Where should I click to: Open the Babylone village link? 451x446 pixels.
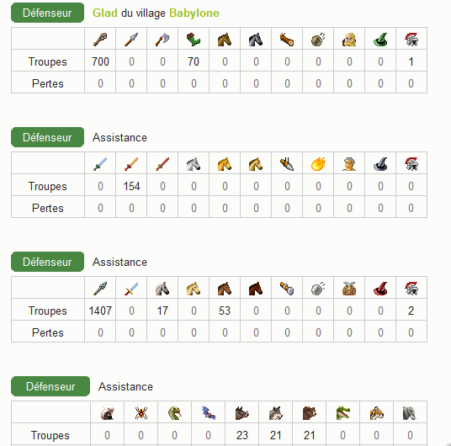tap(194, 13)
